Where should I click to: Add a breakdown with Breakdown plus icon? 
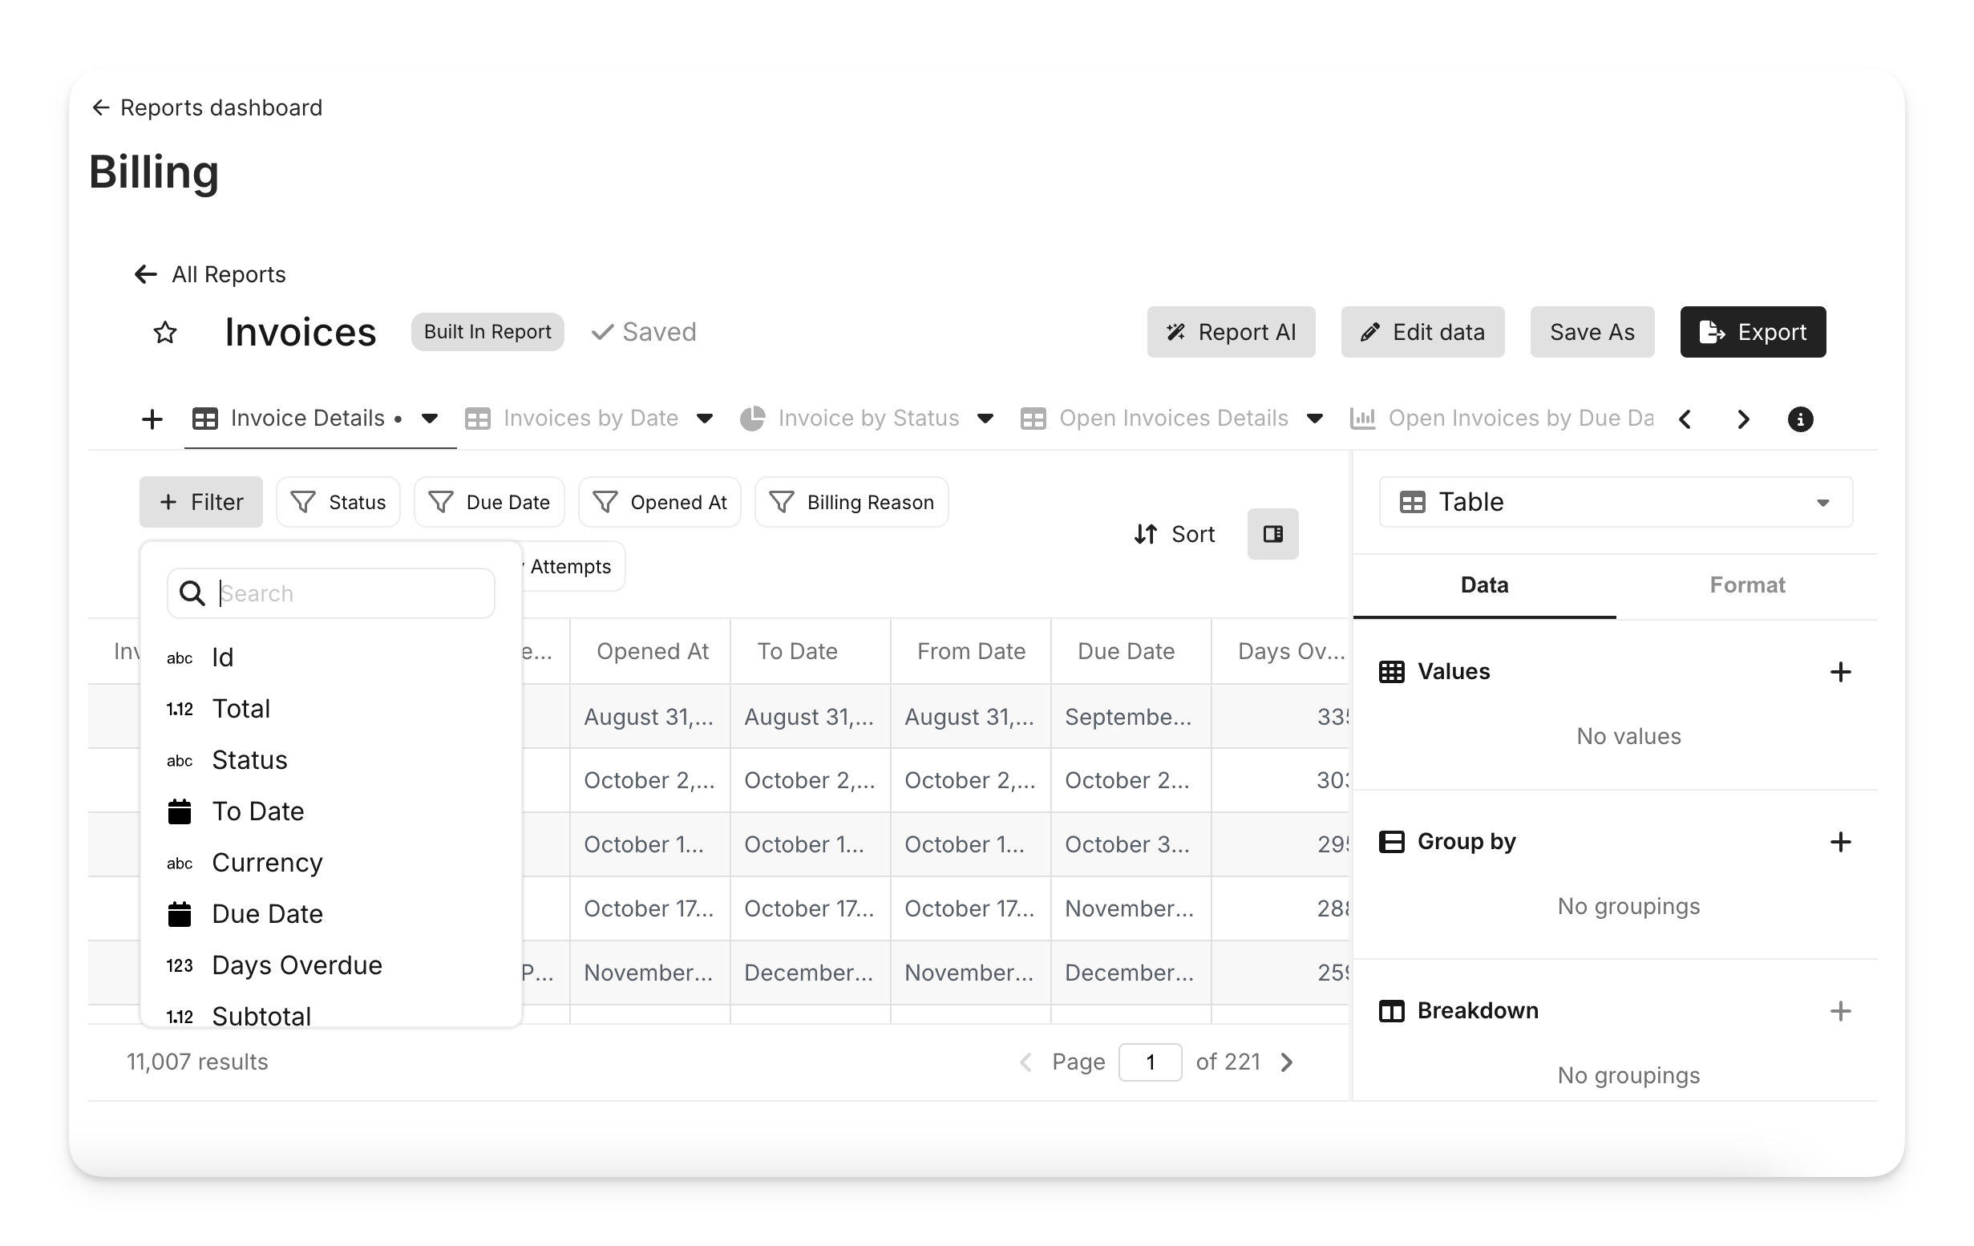(x=1840, y=1011)
